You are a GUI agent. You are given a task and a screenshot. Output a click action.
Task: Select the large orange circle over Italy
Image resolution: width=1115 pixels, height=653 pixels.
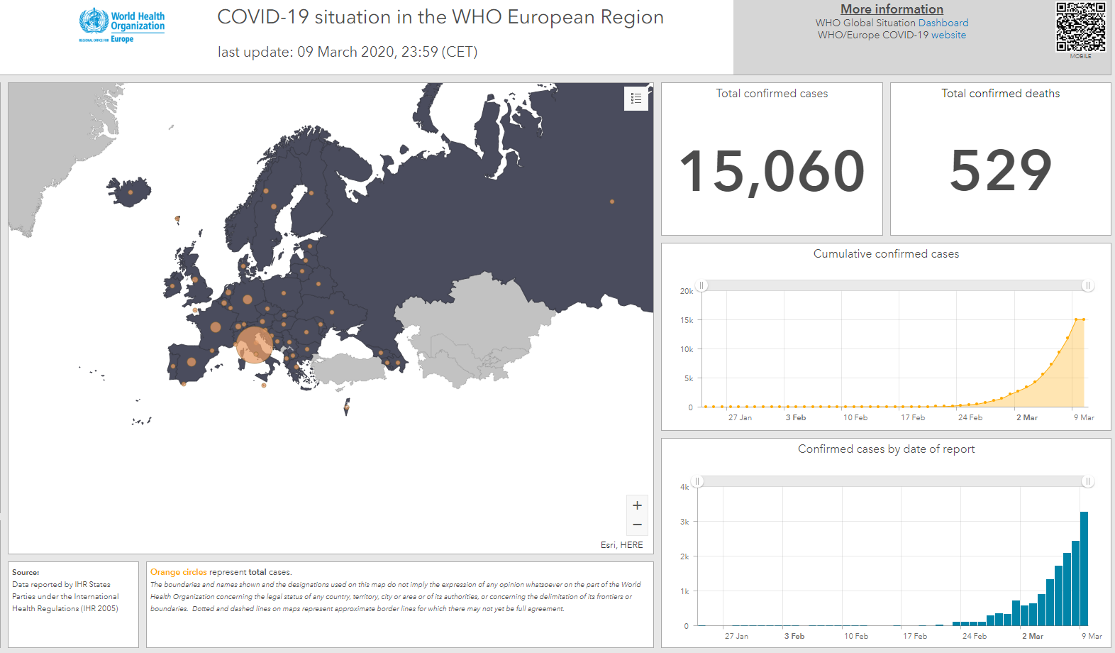[254, 344]
